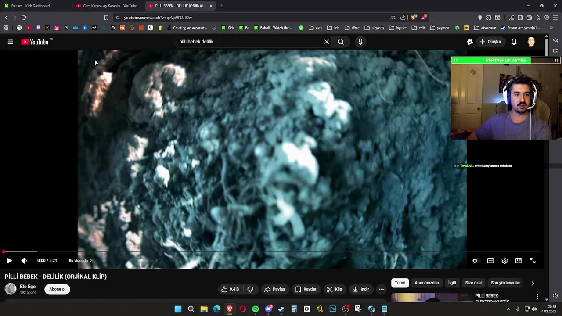Create a clip with Klip
The height and width of the screenshot is (316, 562).
(334, 289)
